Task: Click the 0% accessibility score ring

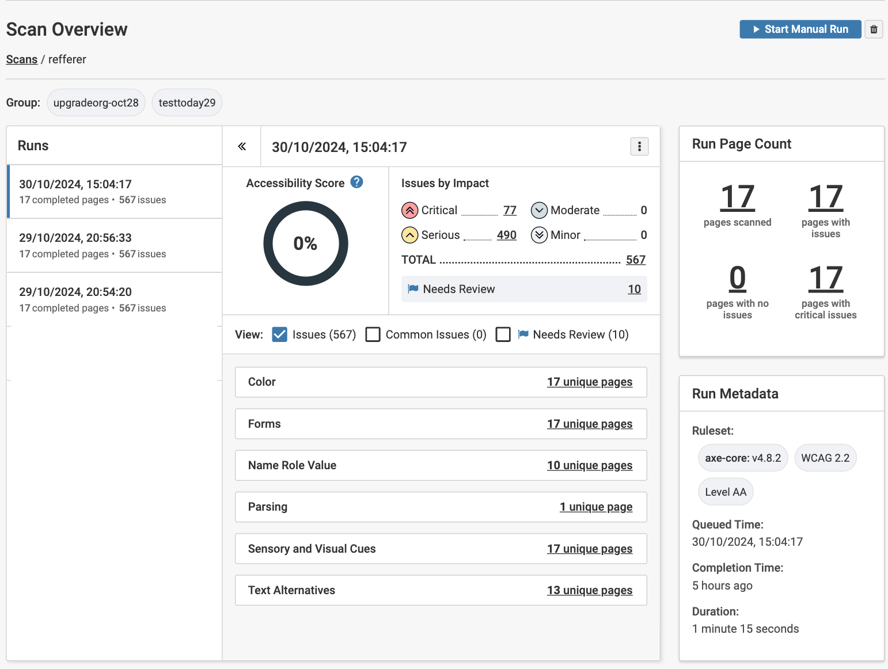Action: [x=306, y=244]
